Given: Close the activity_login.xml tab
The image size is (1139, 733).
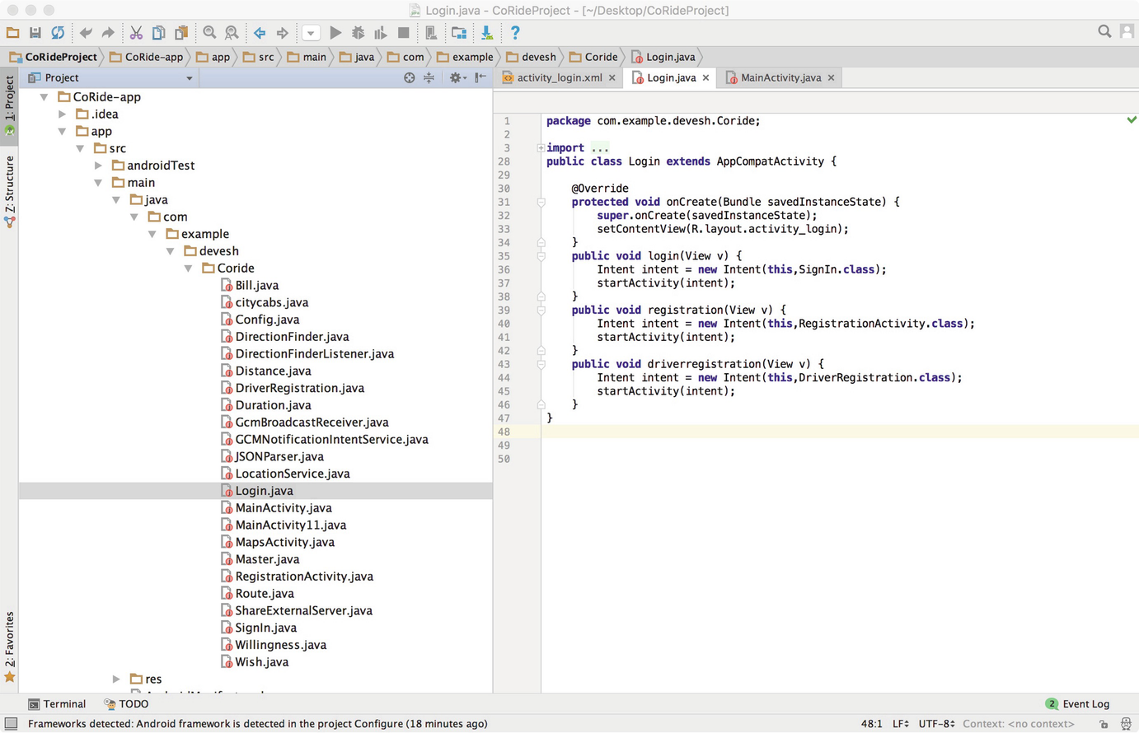Looking at the screenshot, I should [x=612, y=77].
